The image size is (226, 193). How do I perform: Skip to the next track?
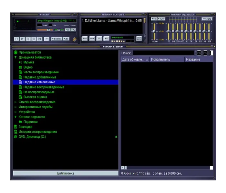pos(40,39)
